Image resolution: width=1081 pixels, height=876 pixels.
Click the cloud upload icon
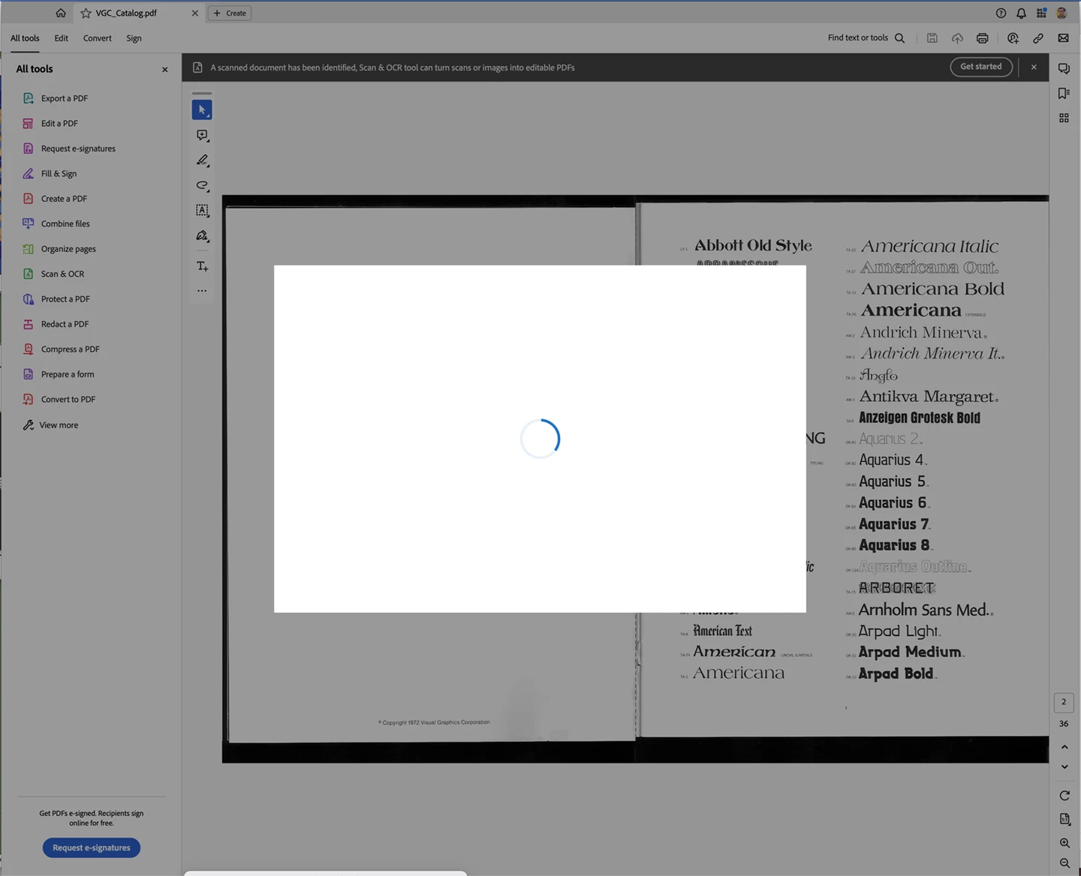coord(957,37)
